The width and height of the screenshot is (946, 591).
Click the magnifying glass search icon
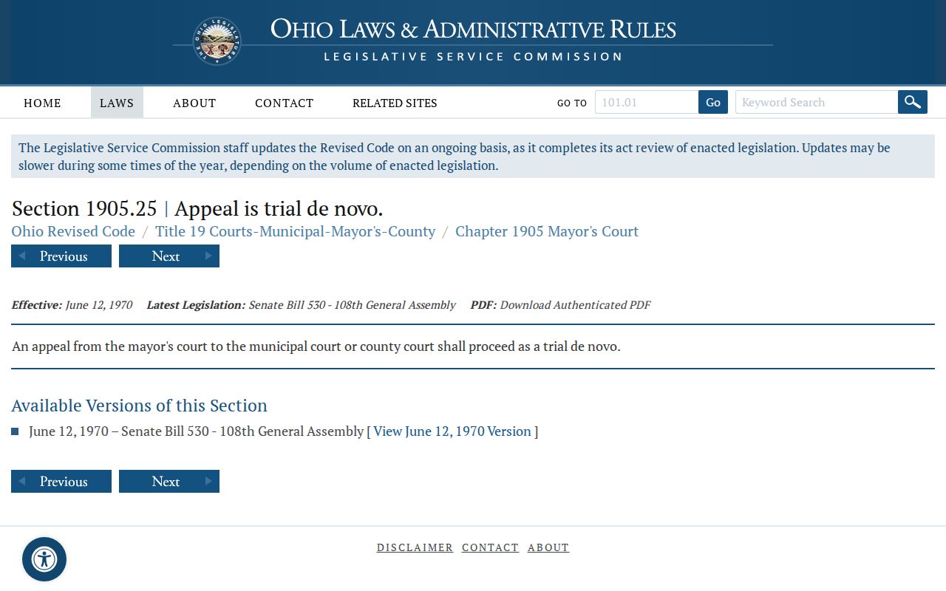913,102
